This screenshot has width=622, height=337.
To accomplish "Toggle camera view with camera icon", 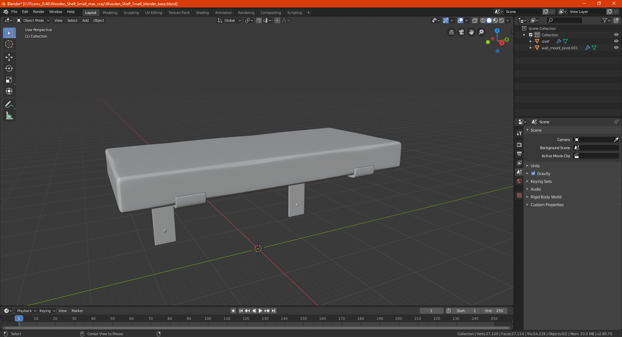I will [x=461, y=32].
